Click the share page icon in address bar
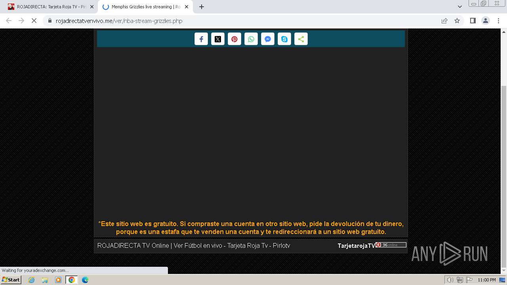Image resolution: width=507 pixels, height=285 pixels. pos(444,21)
